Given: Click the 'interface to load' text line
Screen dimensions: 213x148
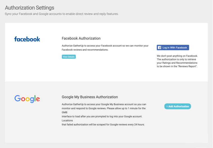Looking at the screenshot, I should click(x=102, y=116).
